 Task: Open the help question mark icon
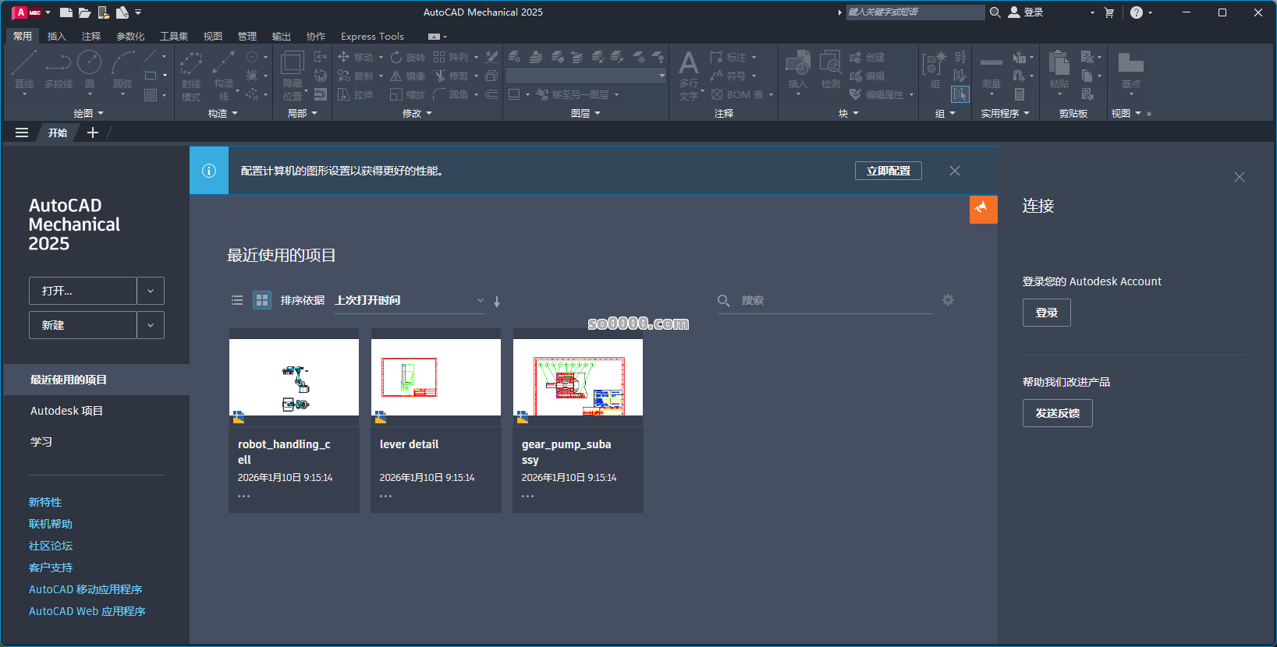click(1136, 12)
